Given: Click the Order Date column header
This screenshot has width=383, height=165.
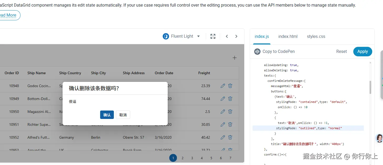Looking at the screenshot, I should [x=164, y=73].
